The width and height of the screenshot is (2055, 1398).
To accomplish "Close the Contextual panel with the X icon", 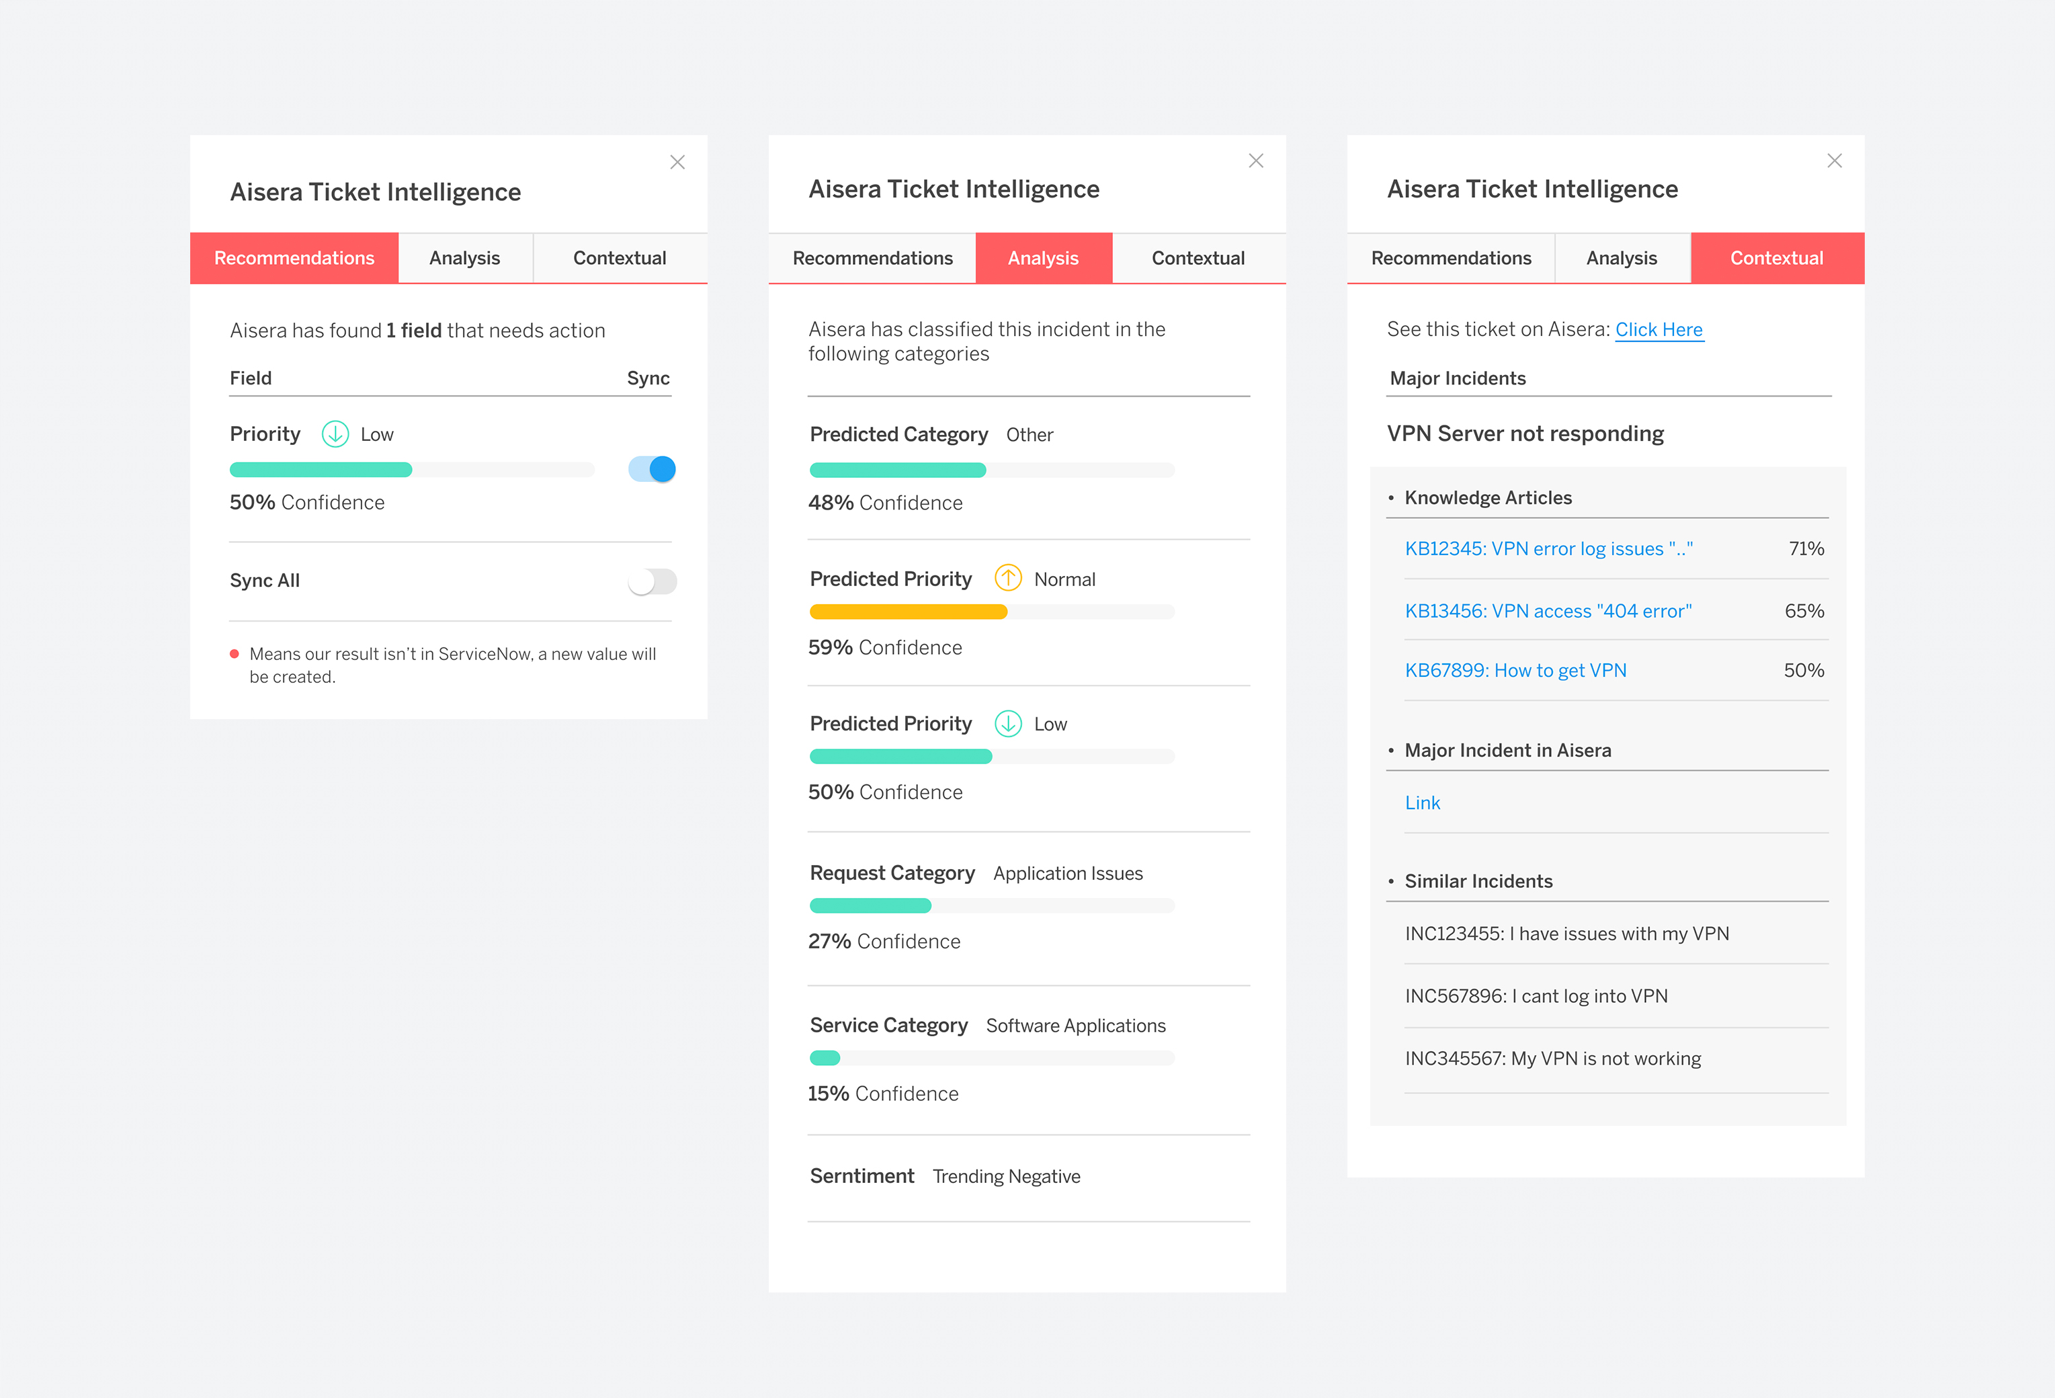I will click(x=1835, y=160).
